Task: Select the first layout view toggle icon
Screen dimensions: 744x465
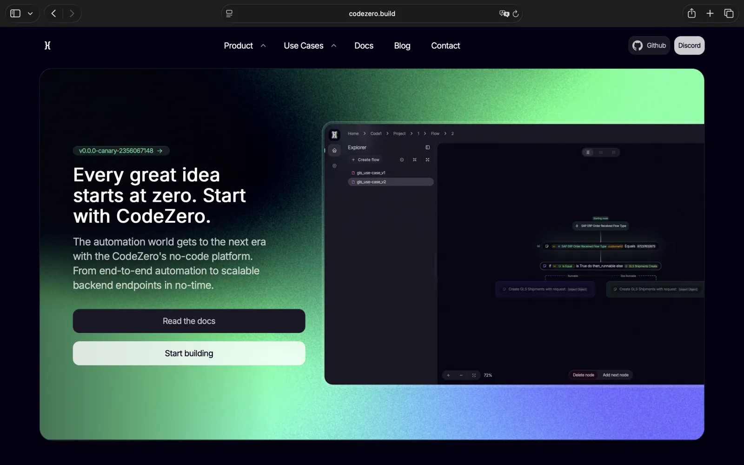Action: 588,152
